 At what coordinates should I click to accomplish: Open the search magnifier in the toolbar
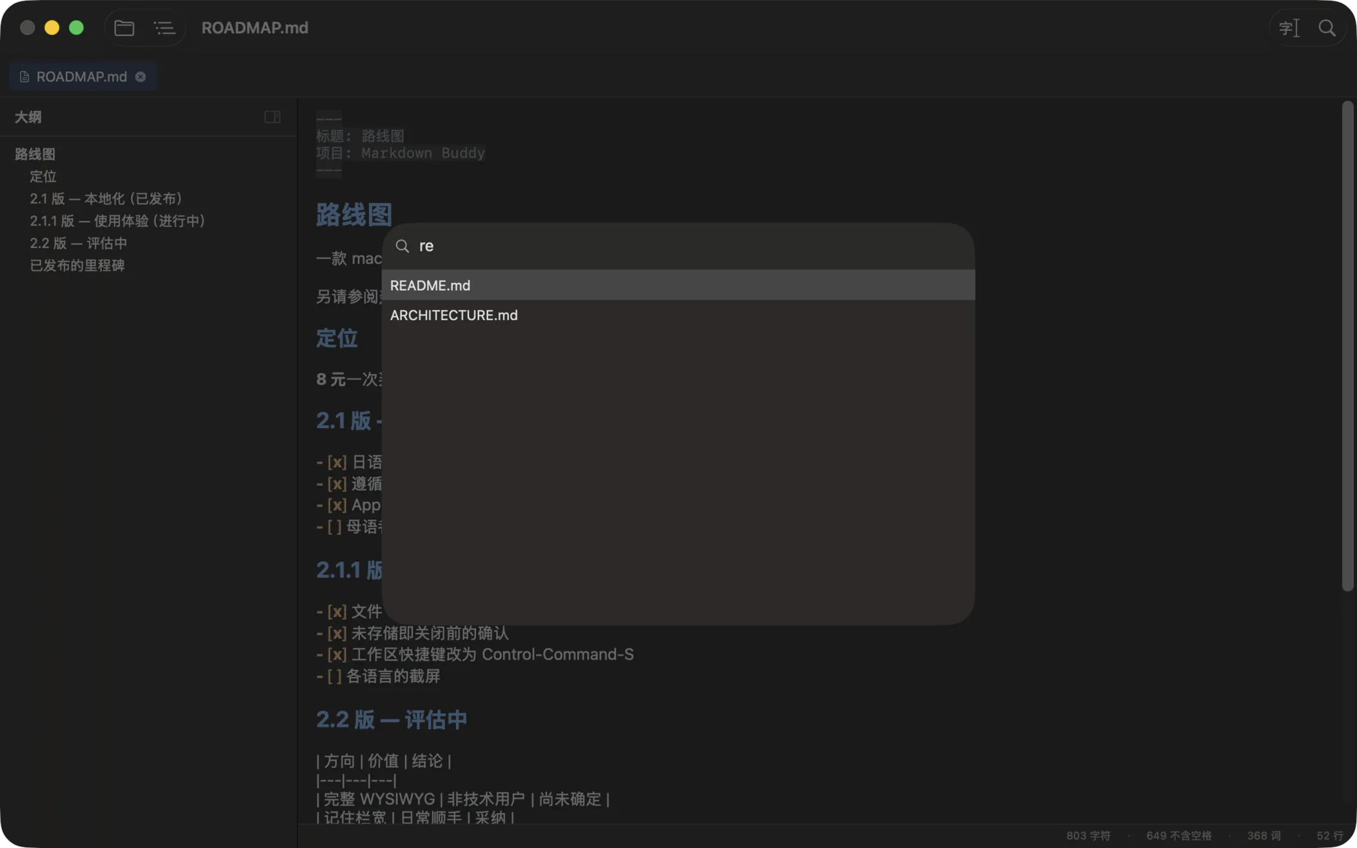pyautogui.click(x=1327, y=28)
